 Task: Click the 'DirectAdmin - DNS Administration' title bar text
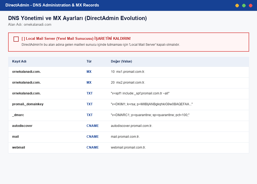(52, 5)
